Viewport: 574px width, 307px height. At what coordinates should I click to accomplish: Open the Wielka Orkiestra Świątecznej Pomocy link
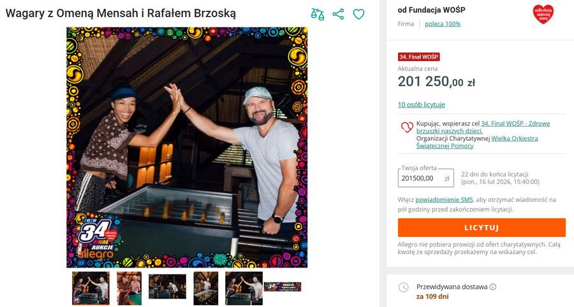pyautogui.click(x=514, y=138)
